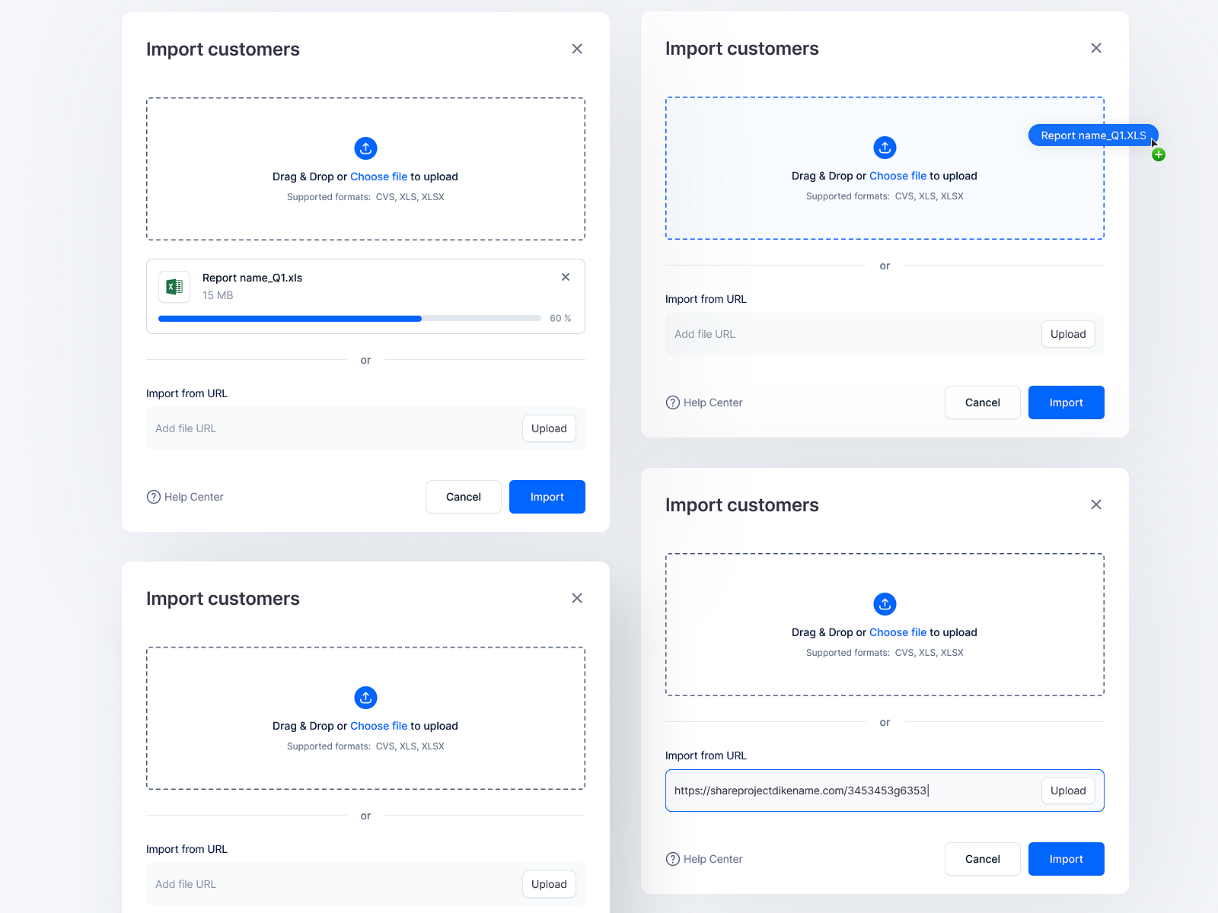Click the 60% upload progress bar
The image size is (1218, 913).
349,318
